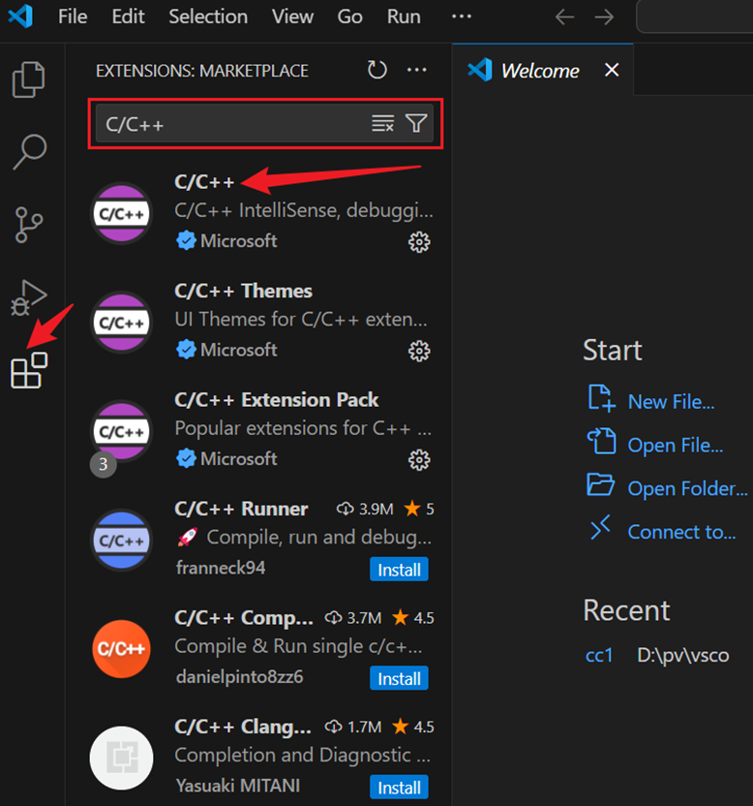Image resolution: width=753 pixels, height=806 pixels.
Task: Click the 1.7M download count
Action: pyautogui.click(x=353, y=727)
